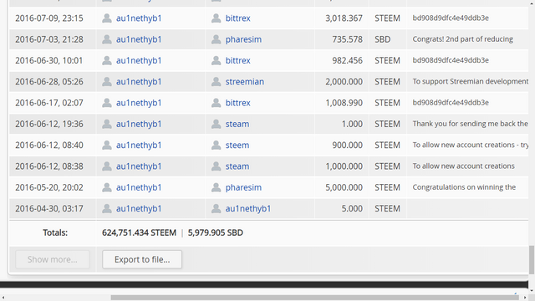Click sender avatar in 2016-06-12 08:40 row
The image size is (535, 301).
click(107, 145)
